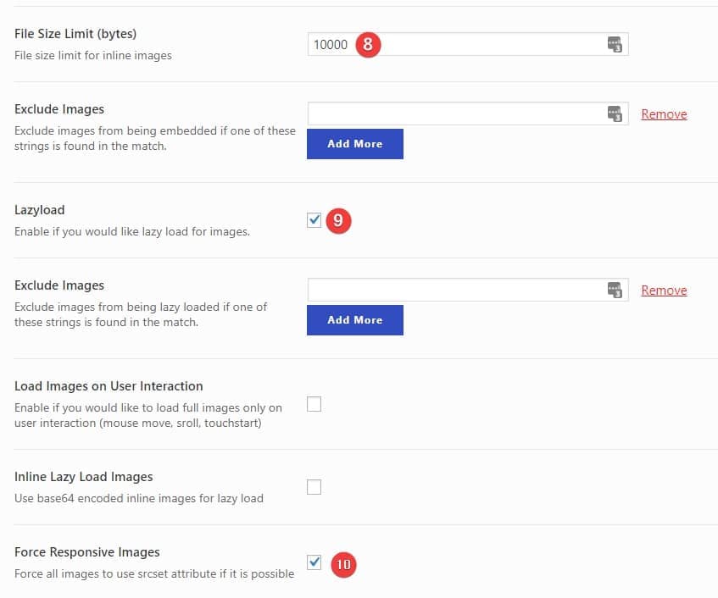Click Remove next to second Exclude Images field
Image resolution: width=718 pixels, height=598 pixels.
pyautogui.click(x=664, y=290)
